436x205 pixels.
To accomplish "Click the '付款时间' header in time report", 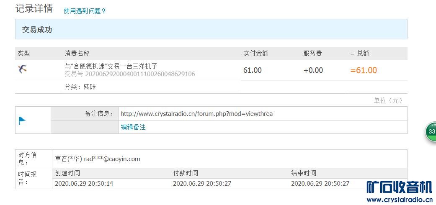I will (186, 173).
